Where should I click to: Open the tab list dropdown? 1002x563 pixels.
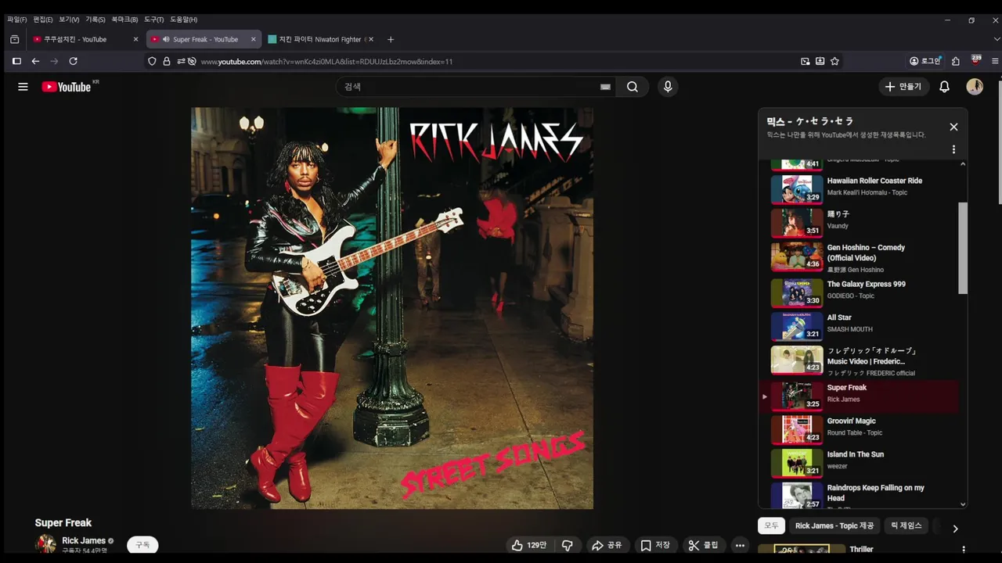[x=996, y=39]
